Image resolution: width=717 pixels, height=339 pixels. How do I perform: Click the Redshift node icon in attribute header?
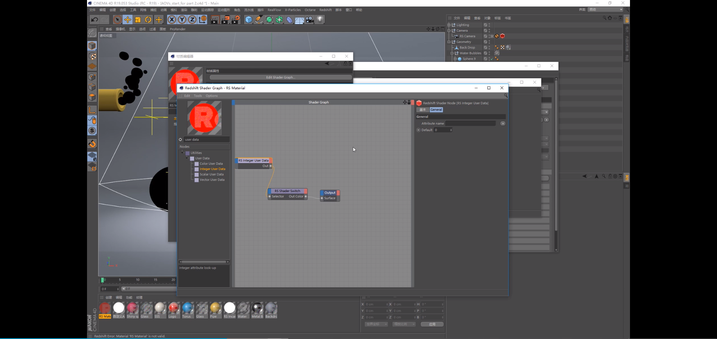click(x=419, y=103)
